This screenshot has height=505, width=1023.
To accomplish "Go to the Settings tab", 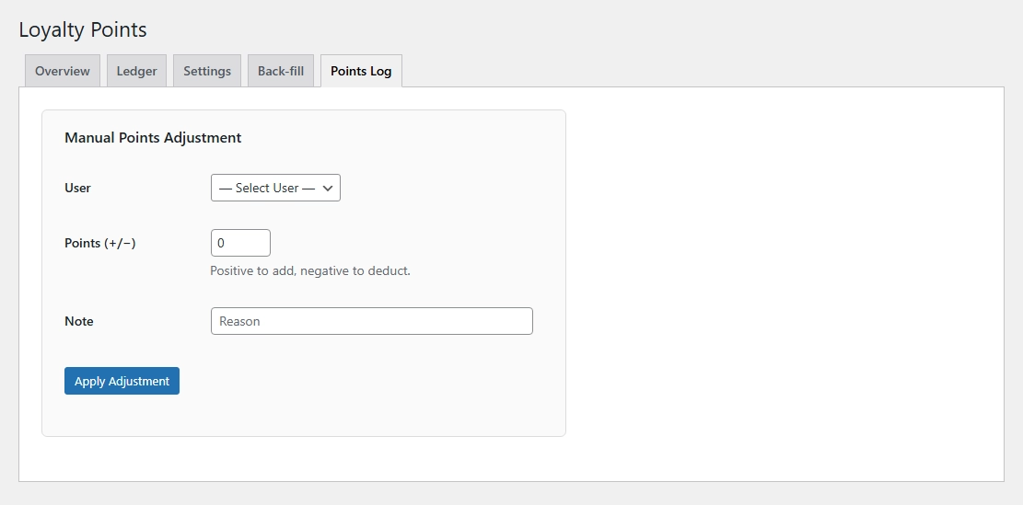I will click(x=207, y=71).
